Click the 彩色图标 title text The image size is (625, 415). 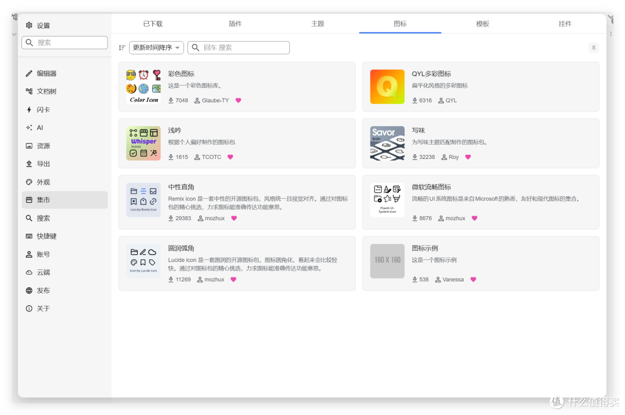181,73
